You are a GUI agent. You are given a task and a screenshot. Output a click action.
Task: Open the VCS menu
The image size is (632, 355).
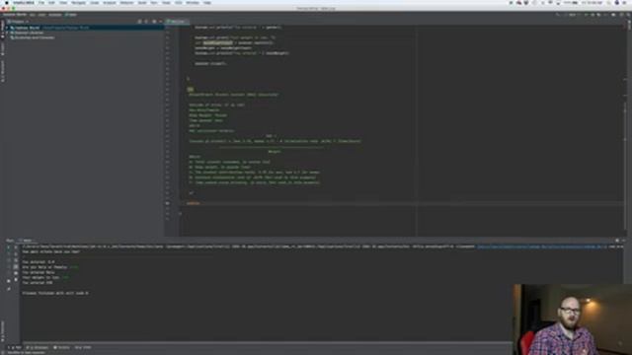(178, 2)
